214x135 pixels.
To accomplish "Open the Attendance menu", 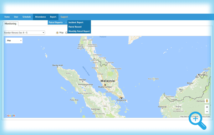I will point(40,17).
